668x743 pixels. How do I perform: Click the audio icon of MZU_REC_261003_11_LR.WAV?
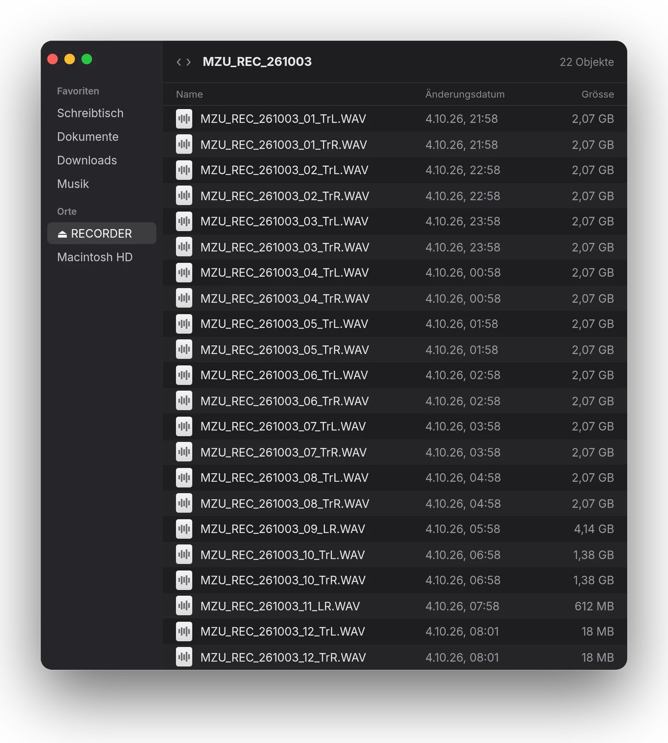pyautogui.click(x=184, y=606)
